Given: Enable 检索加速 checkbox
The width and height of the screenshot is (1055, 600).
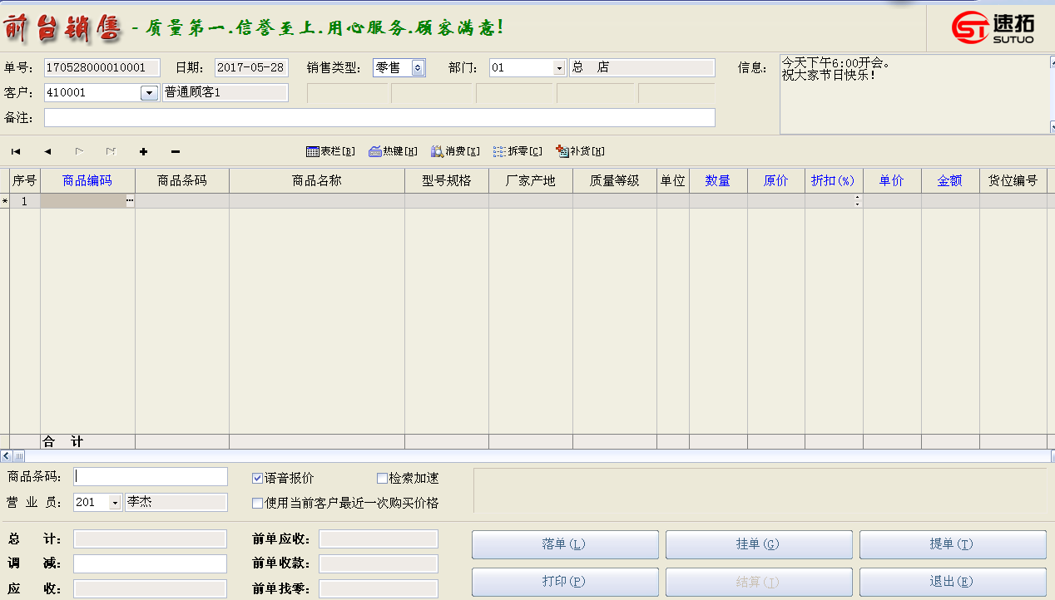Looking at the screenshot, I should (382, 479).
